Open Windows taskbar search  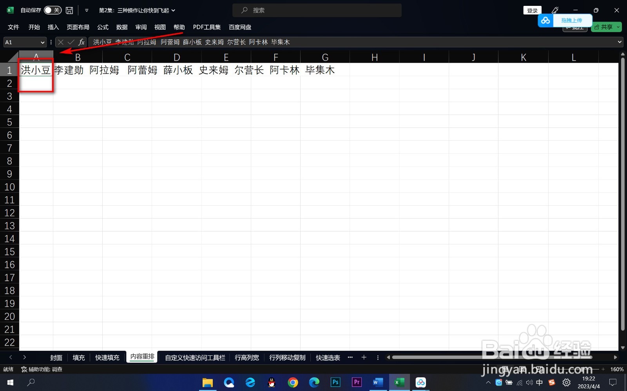31,382
